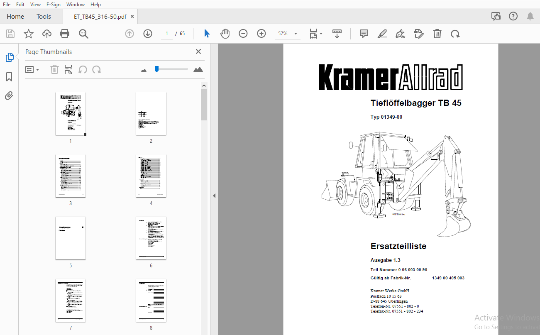Select page 6 thumbnail
The image size is (540, 335).
(151, 238)
